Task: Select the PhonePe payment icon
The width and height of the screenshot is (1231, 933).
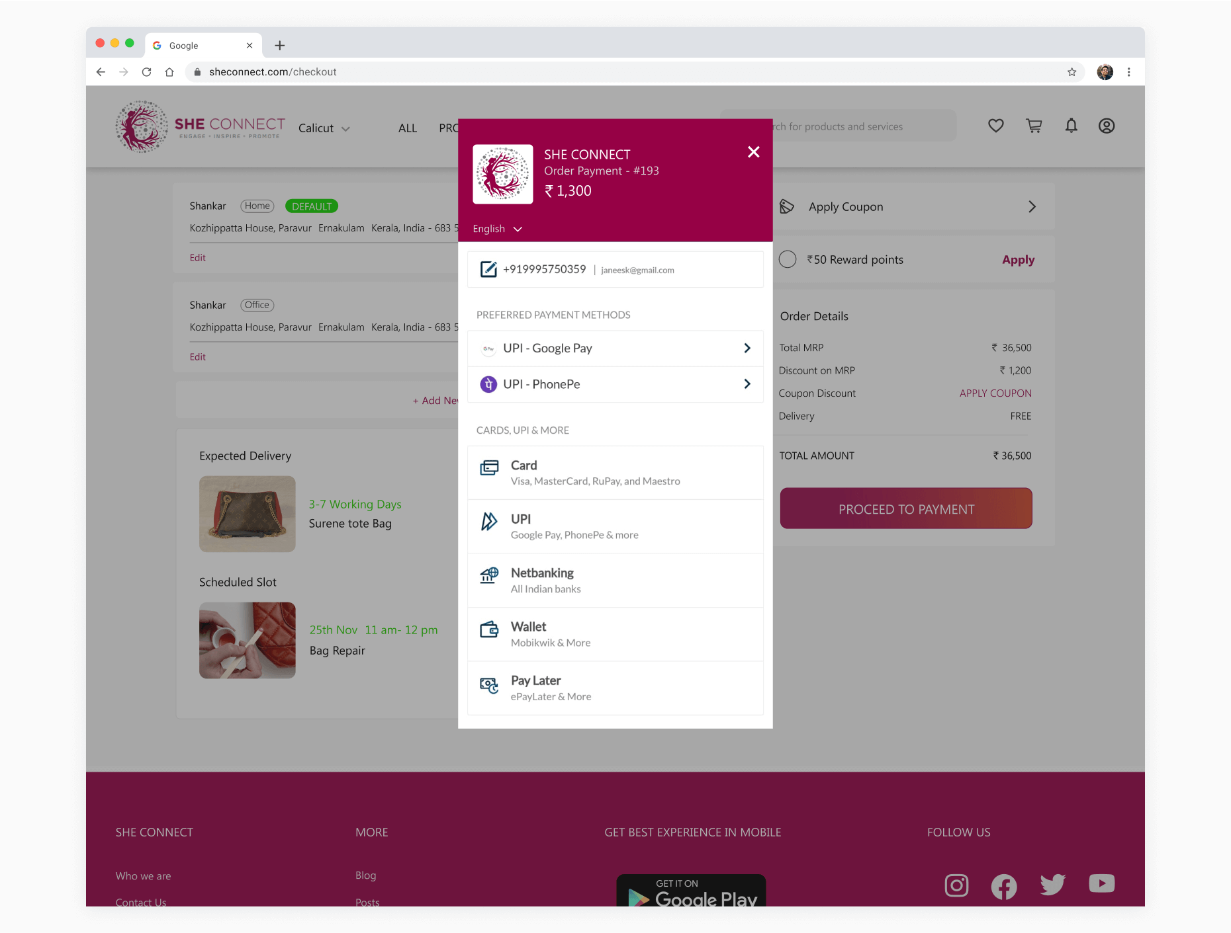Action: click(488, 384)
